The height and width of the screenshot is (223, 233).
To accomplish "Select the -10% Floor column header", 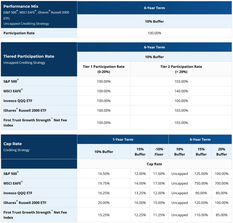I will coord(159,152).
